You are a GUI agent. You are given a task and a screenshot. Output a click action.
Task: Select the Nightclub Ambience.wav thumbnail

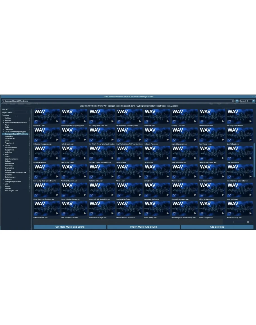tap(185, 190)
